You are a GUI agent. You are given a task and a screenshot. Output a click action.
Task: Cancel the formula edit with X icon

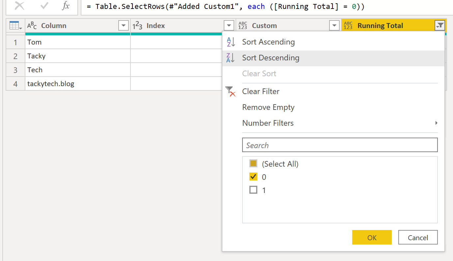19,6
